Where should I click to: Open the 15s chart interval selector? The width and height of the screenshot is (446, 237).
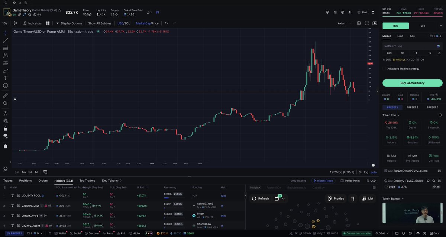click(x=5, y=23)
